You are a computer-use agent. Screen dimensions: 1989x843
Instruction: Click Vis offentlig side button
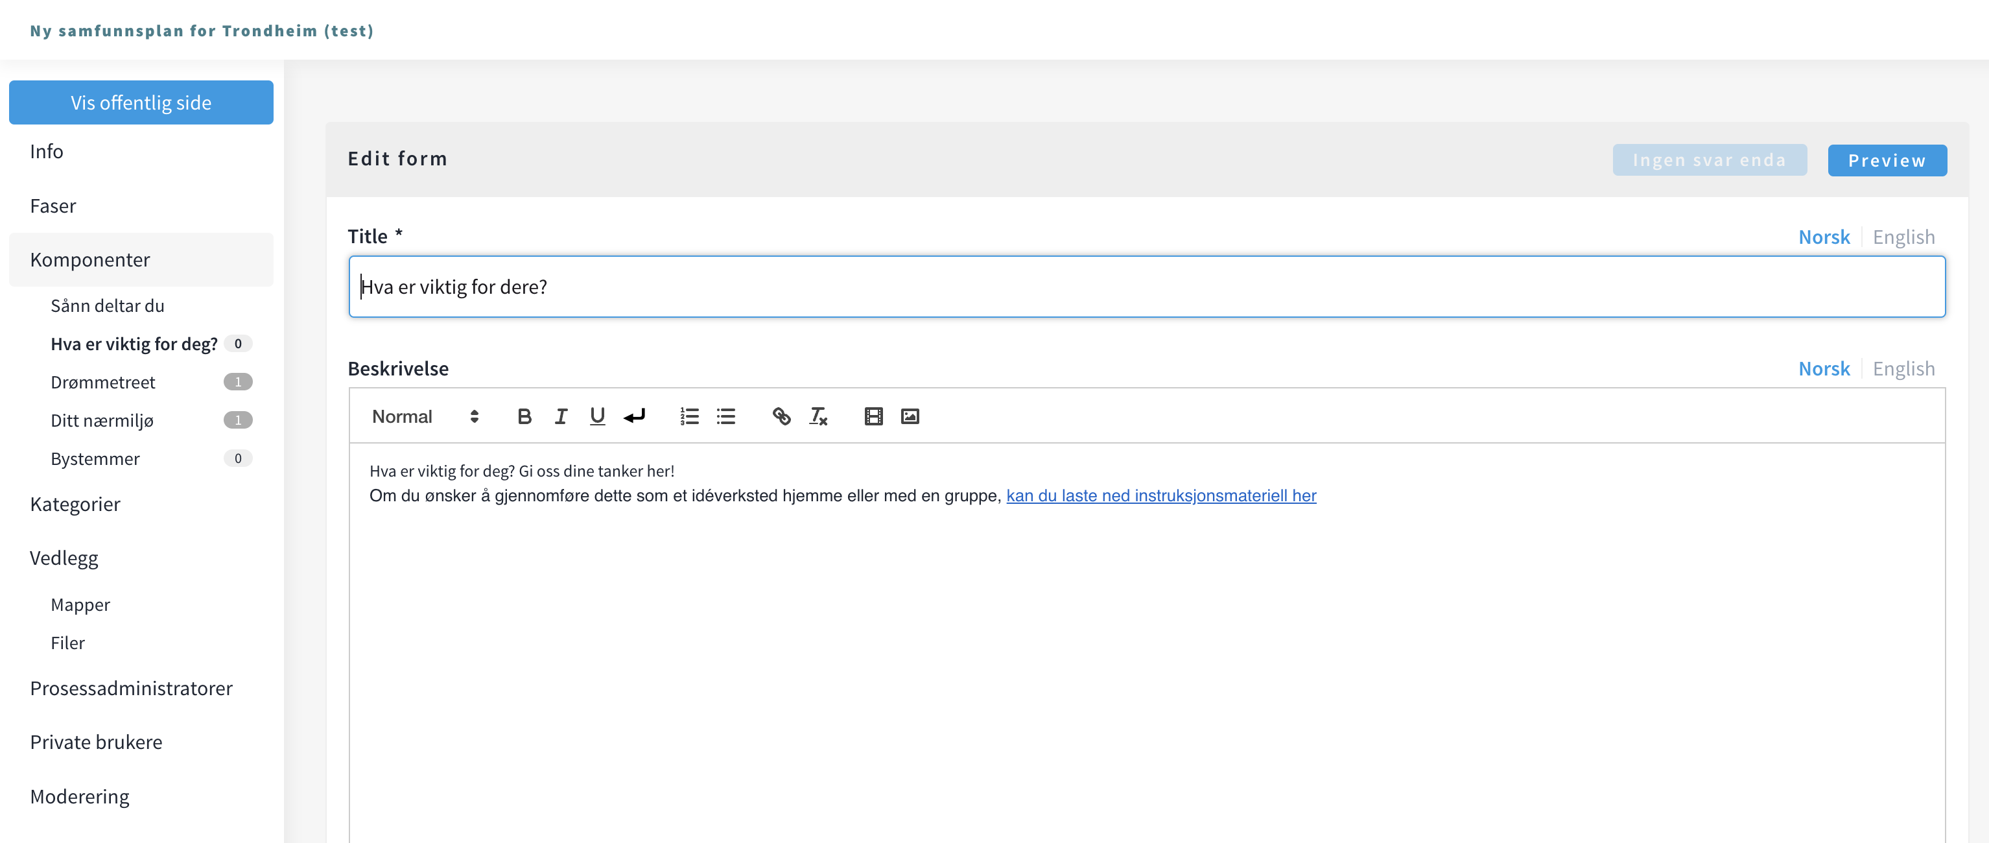[141, 102]
